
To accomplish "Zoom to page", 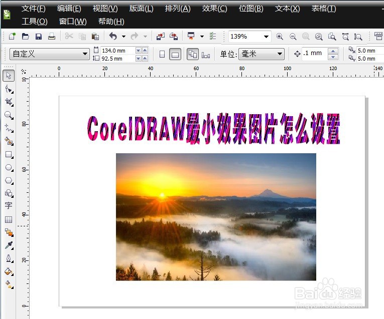I will click(x=332, y=37).
